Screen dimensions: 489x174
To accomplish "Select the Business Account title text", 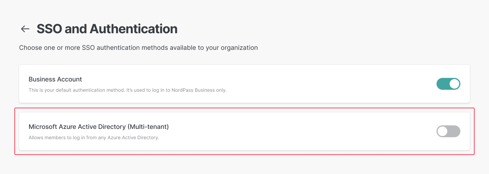I will point(55,79).
